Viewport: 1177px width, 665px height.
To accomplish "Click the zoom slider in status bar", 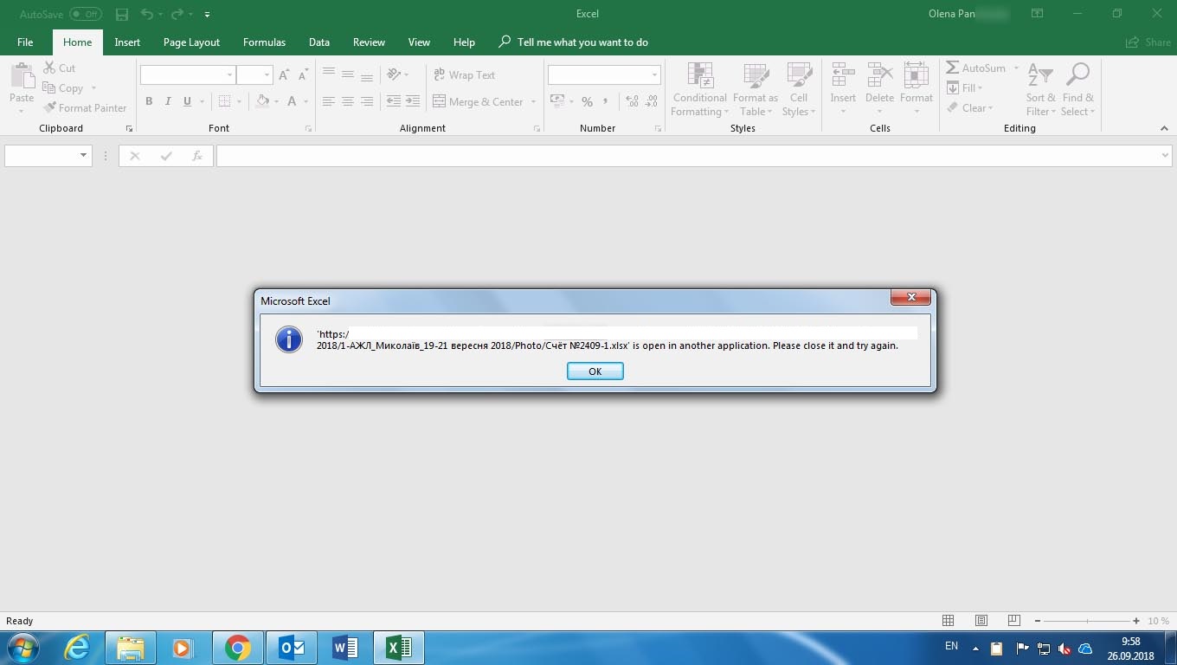I will (1087, 621).
